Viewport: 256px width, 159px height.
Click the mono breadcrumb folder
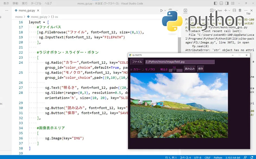pos(19,17)
